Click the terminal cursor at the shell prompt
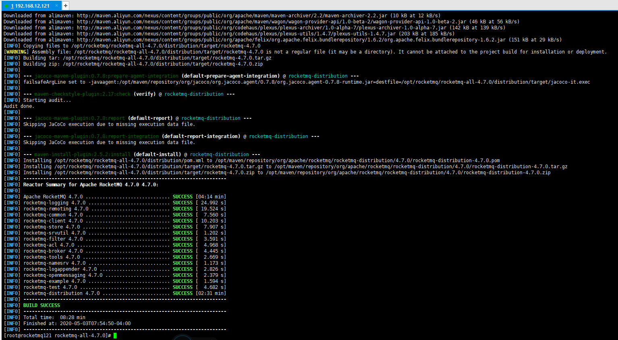 click(115, 336)
